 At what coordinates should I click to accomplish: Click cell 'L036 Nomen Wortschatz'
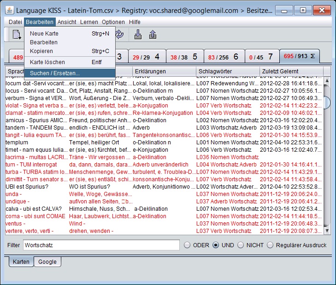(x=227, y=157)
